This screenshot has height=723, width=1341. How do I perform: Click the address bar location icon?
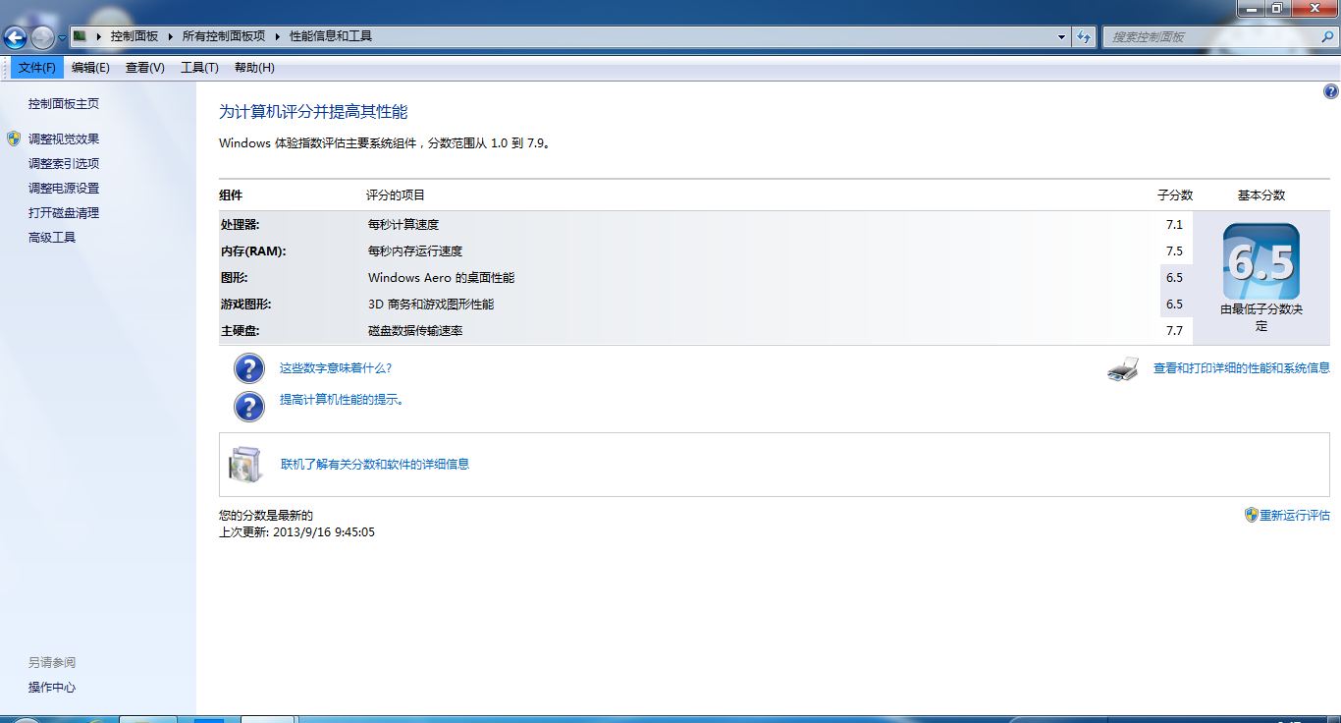(x=80, y=36)
